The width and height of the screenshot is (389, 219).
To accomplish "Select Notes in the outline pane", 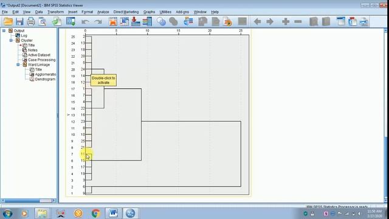I will point(32,50).
